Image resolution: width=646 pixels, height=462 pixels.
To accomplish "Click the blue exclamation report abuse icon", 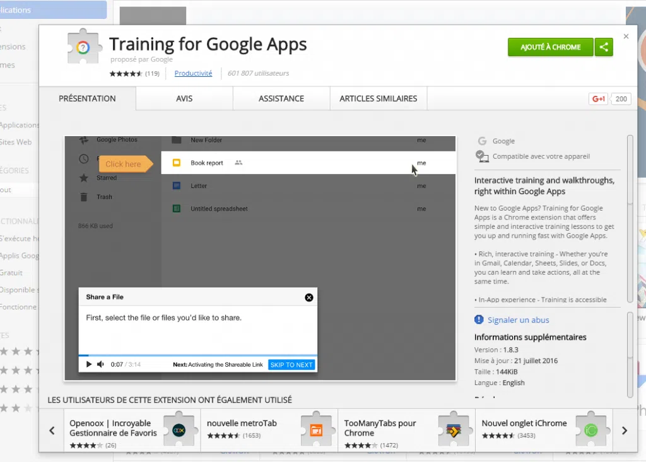I will [479, 320].
